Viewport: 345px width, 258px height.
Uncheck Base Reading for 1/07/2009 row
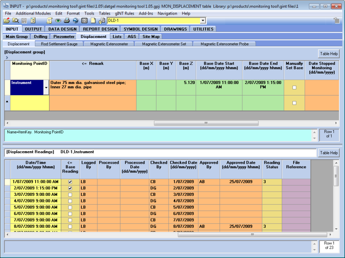point(70,182)
